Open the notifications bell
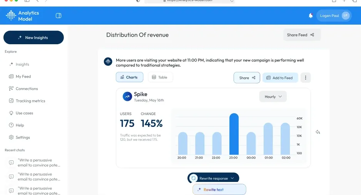The image size is (361, 195). point(311,15)
